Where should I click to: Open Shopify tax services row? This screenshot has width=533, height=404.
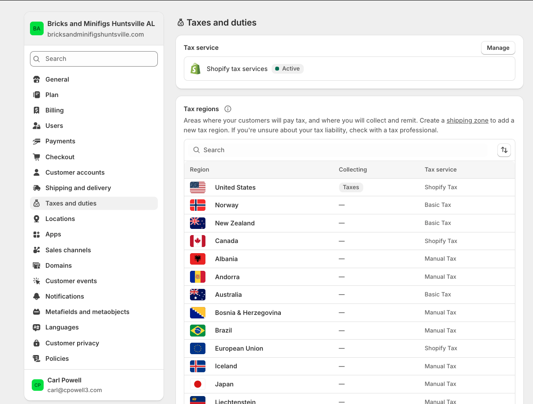pyautogui.click(x=349, y=69)
